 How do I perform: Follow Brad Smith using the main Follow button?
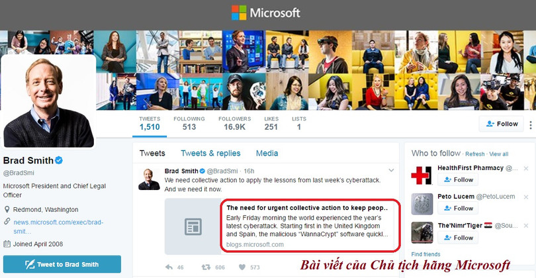pyautogui.click(x=502, y=124)
